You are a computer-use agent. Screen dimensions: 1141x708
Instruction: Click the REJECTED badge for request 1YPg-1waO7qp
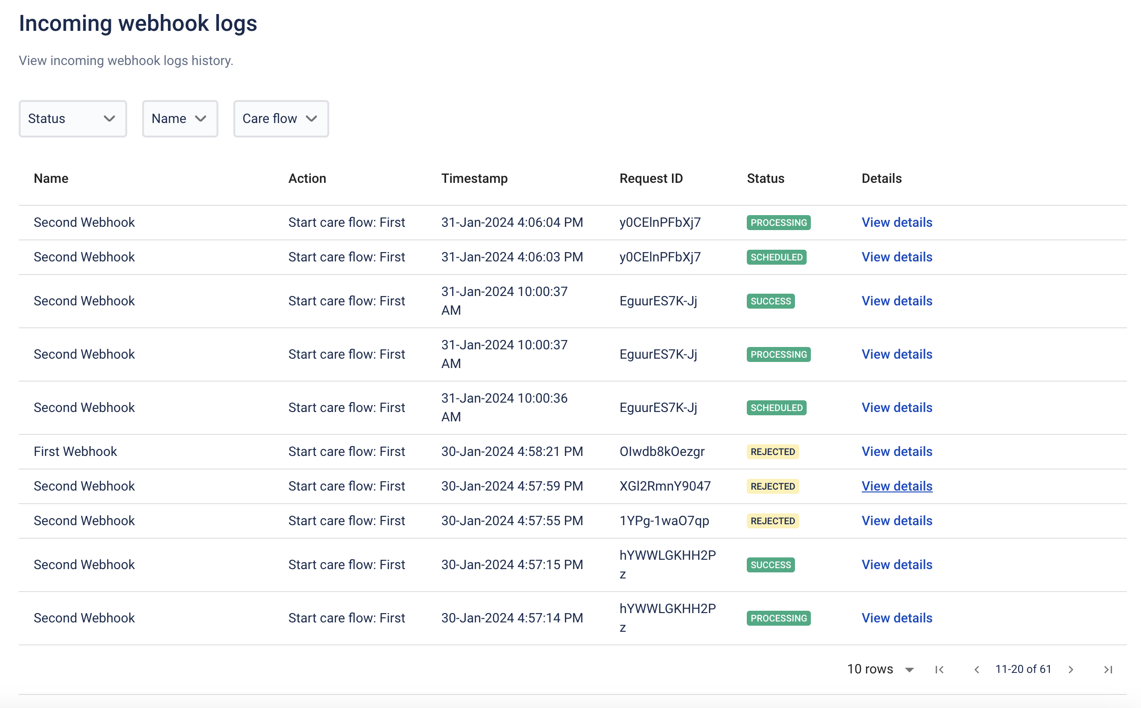[x=773, y=521]
